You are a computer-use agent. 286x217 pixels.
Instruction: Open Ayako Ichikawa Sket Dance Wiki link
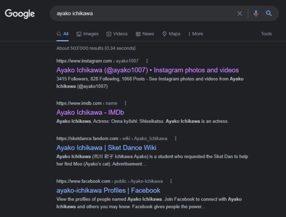[106, 148]
